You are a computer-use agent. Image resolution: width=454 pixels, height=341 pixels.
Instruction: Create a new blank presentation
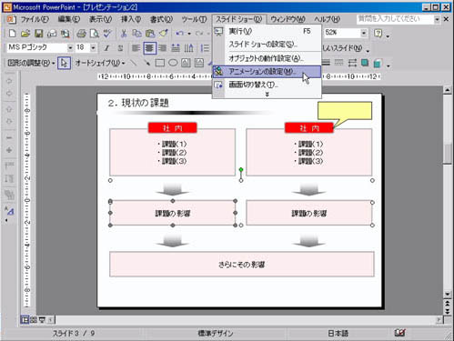[12, 33]
